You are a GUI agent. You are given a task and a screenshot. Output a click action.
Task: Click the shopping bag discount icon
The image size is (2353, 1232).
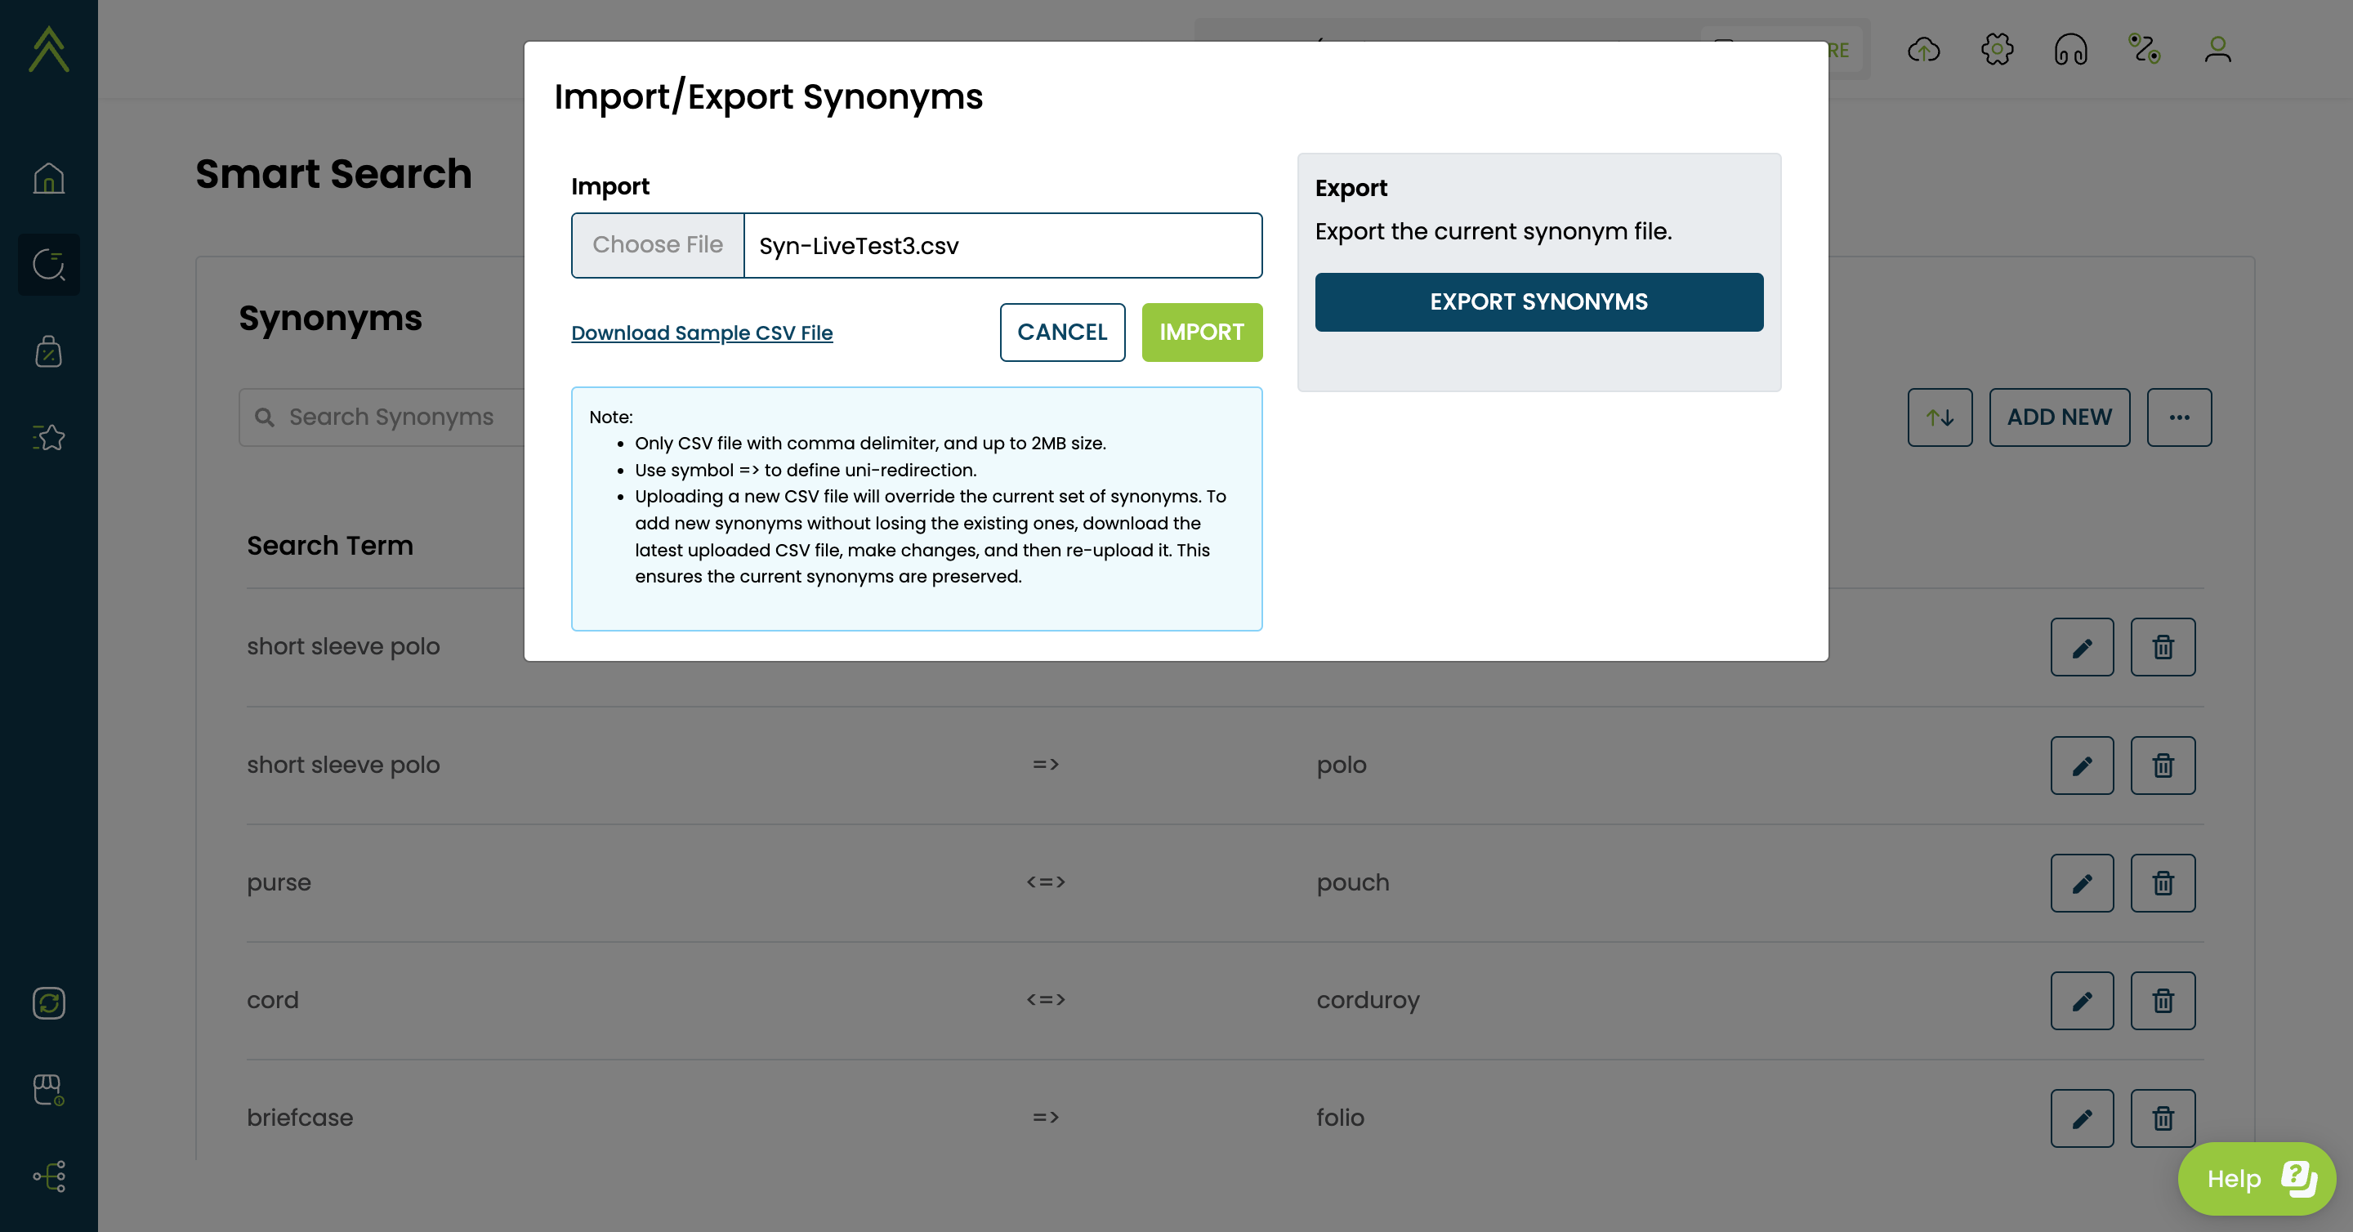48,351
